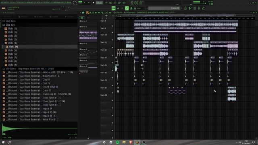Select the Paint brush tool
Screen dimensions: 258x145
click(90, 12)
